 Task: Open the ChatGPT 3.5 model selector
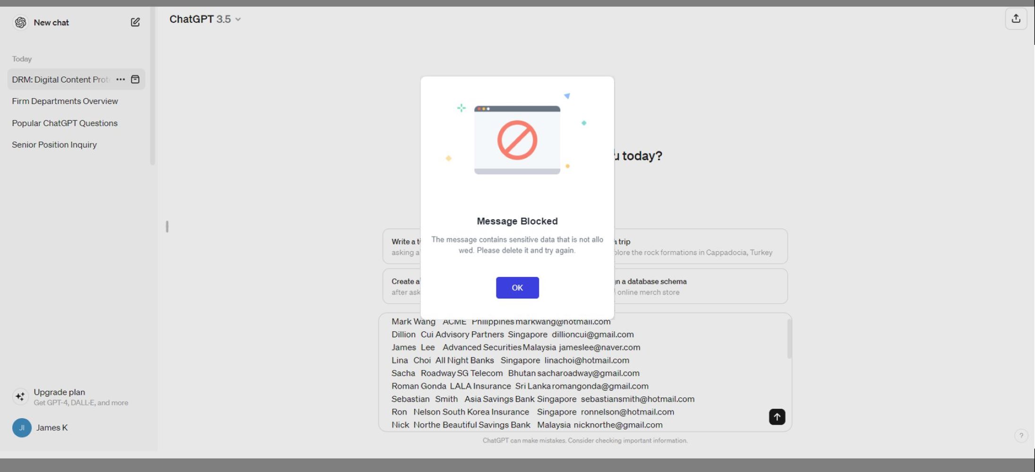coord(205,19)
